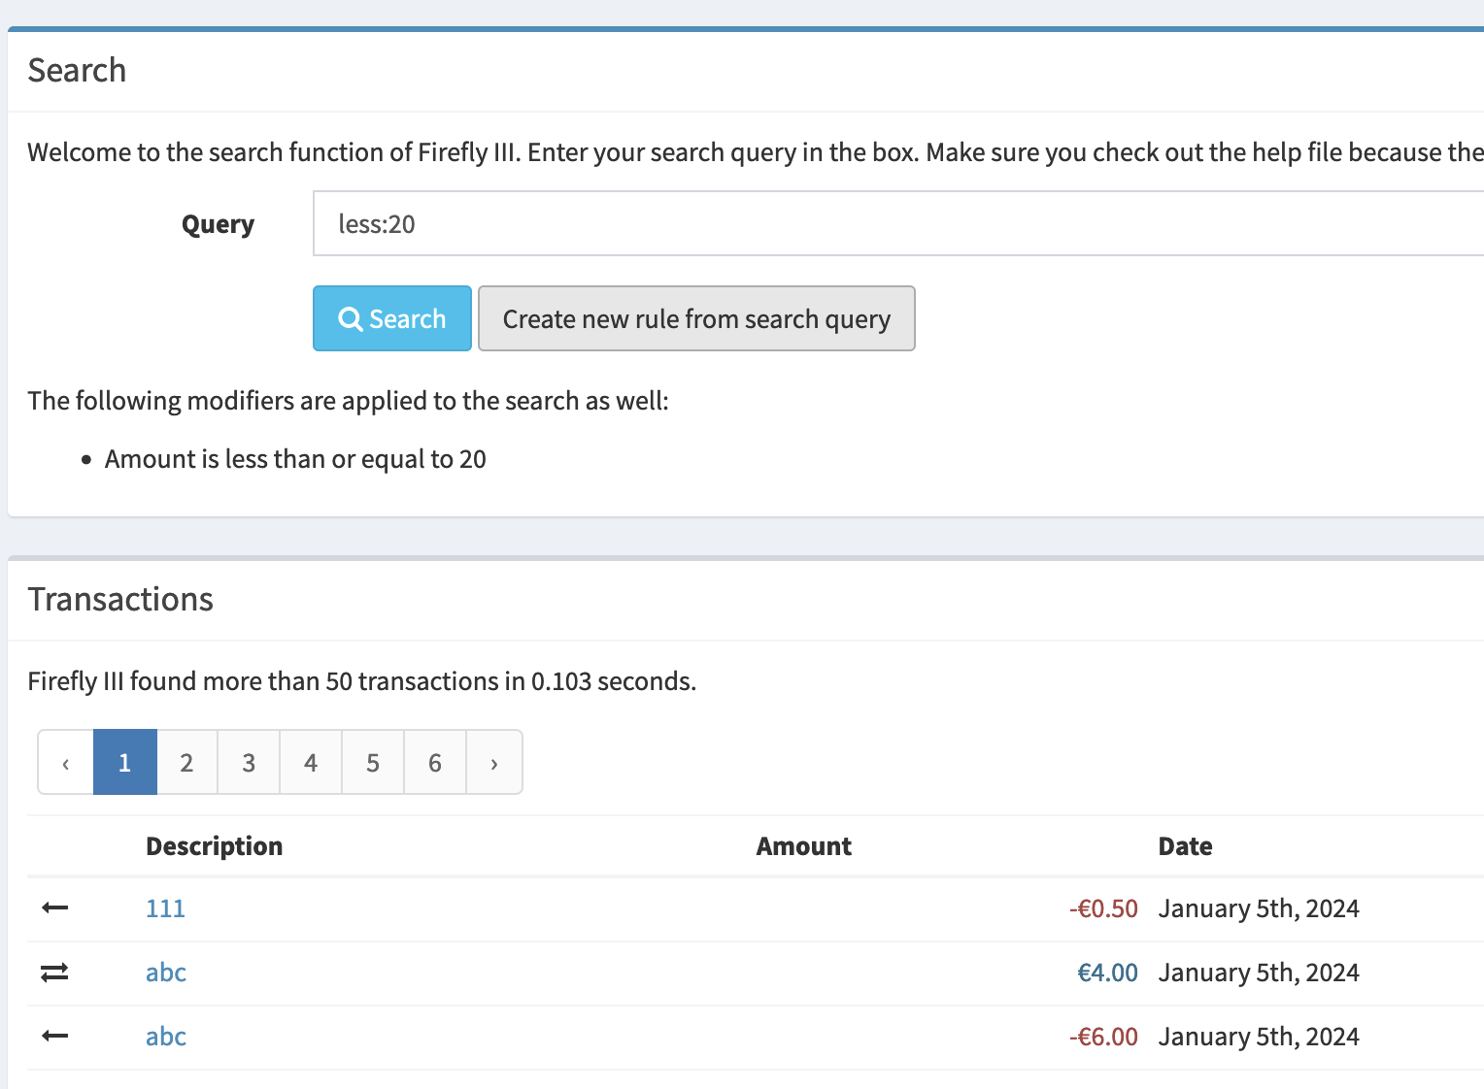Click the right chevron to go to next page

(x=494, y=762)
